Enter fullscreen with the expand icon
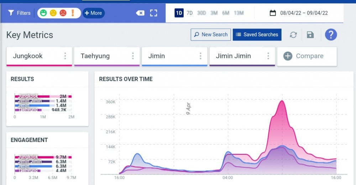This screenshot has width=356, height=185. tap(153, 13)
